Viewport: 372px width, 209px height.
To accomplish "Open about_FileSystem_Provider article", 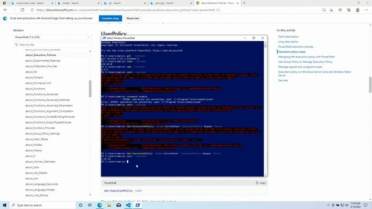I will (x=41, y=66).
